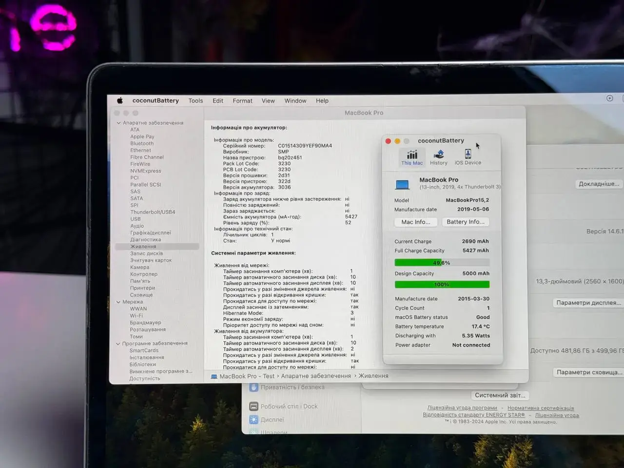Click the Battery Info... button
The height and width of the screenshot is (468, 624).
pyautogui.click(x=466, y=222)
